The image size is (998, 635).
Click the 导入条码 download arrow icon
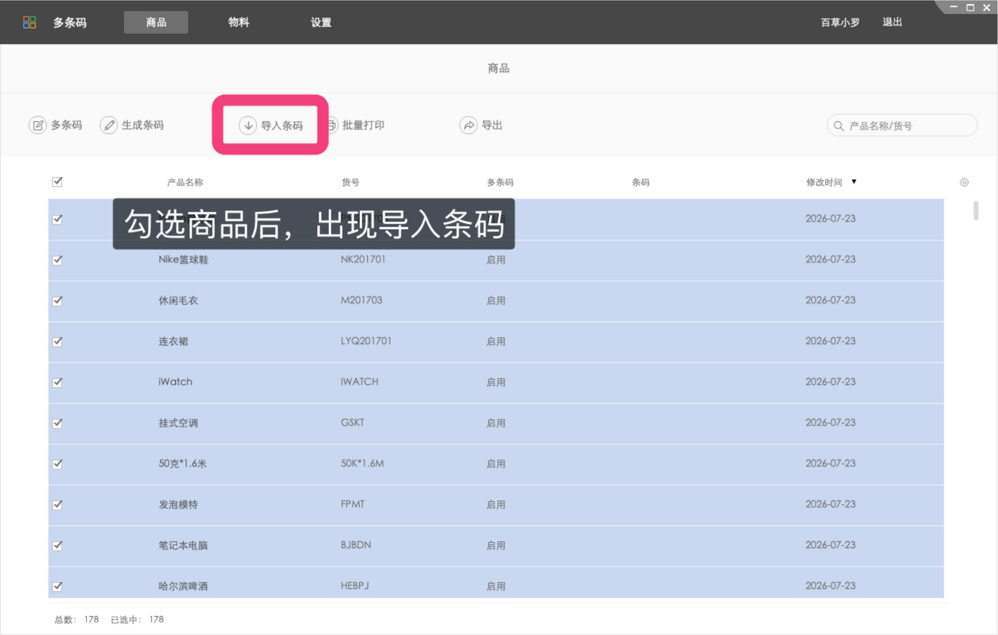click(248, 125)
